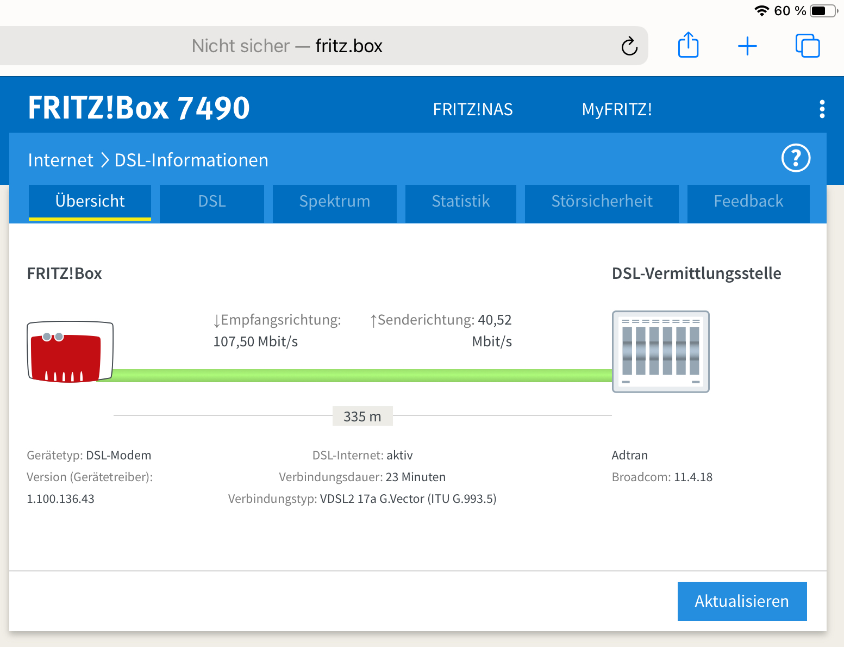
Task: Open the three-dot FRITZ!Box menu
Action: click(822, 109)
